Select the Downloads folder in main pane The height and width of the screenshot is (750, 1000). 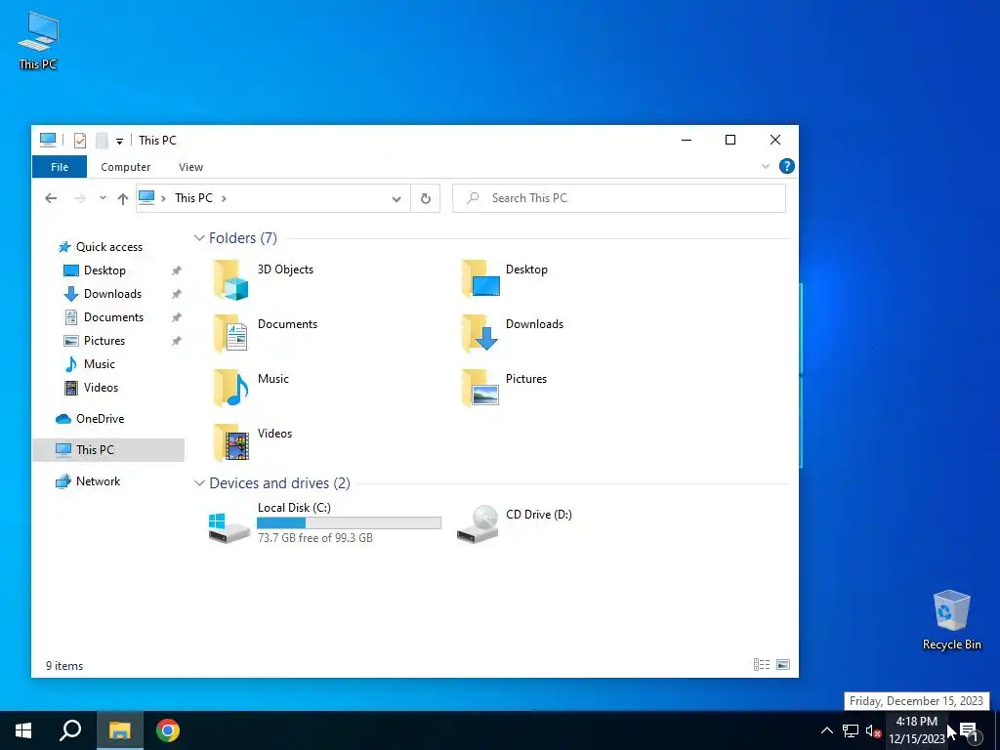pyautogui.click(x=512, y=333)
